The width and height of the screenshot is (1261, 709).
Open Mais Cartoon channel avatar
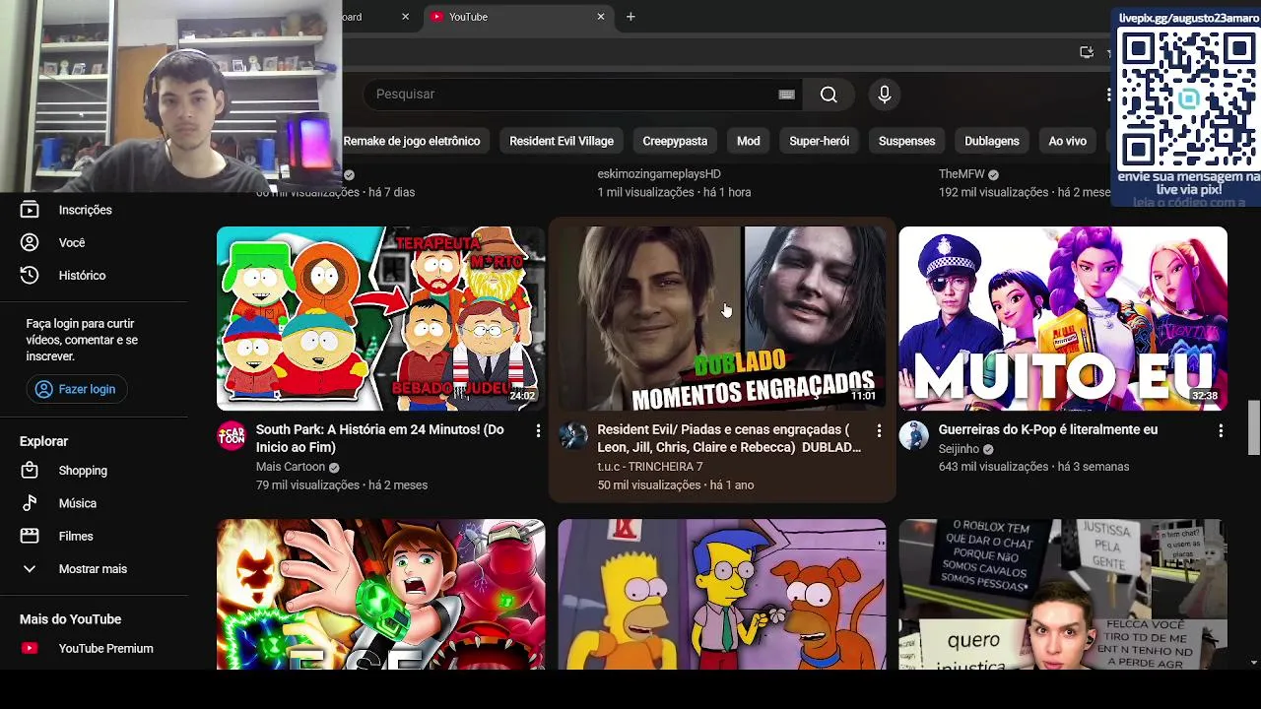point(232,436)
